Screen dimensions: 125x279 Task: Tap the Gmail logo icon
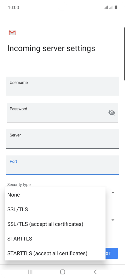pos(12,33)
